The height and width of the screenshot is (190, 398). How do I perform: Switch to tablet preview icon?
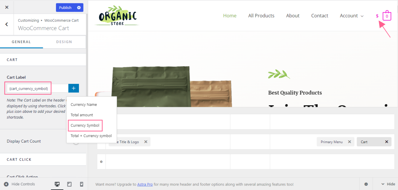coord(69,184)
